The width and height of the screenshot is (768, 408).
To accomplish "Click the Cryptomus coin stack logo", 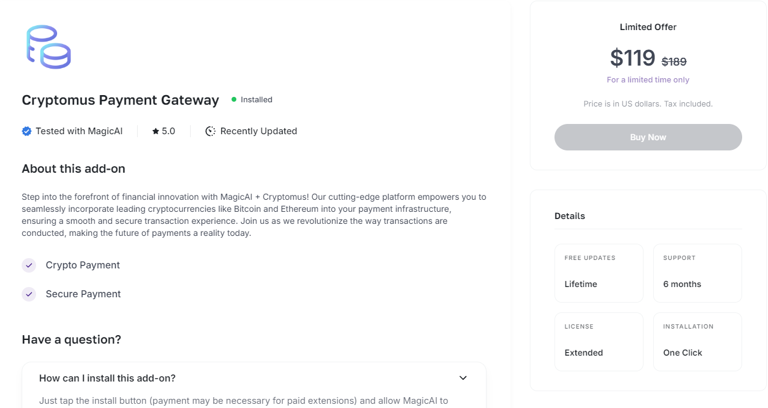I will coord(49,47).
